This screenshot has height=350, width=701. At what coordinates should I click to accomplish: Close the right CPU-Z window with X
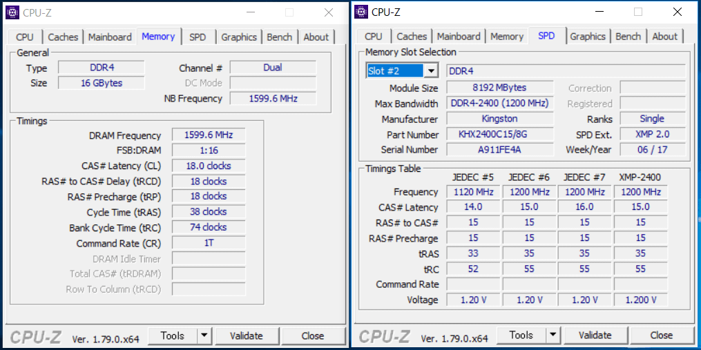[678, 12]
